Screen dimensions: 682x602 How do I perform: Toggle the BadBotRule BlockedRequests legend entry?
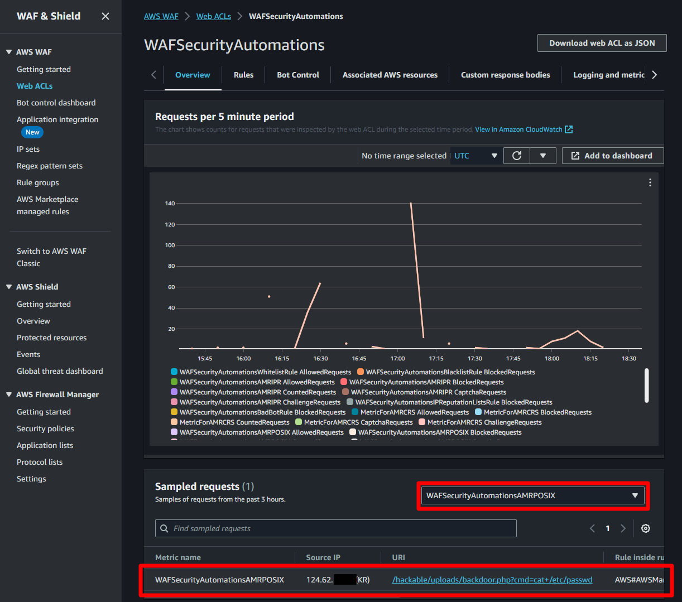(258, 412)
